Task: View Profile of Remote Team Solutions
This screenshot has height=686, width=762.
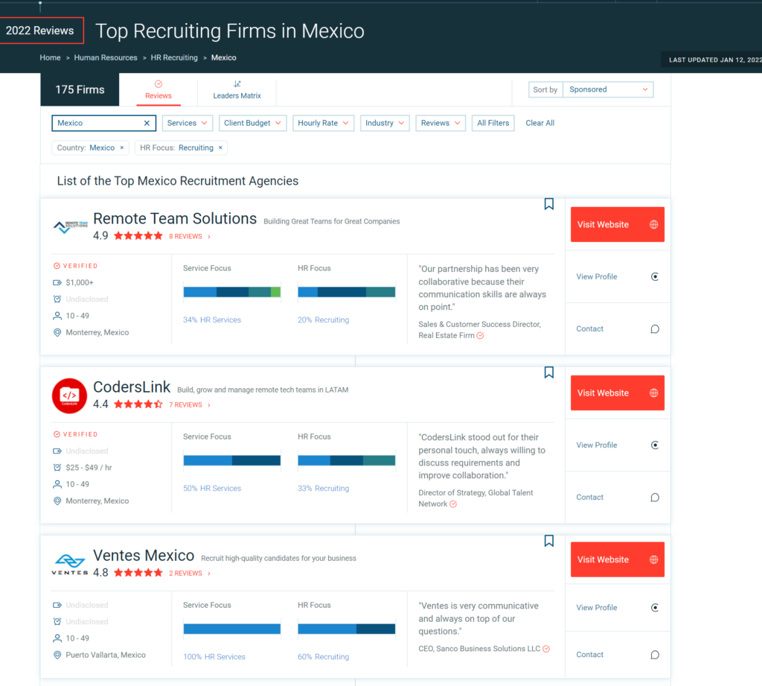Action: click(x=597, y=277)
